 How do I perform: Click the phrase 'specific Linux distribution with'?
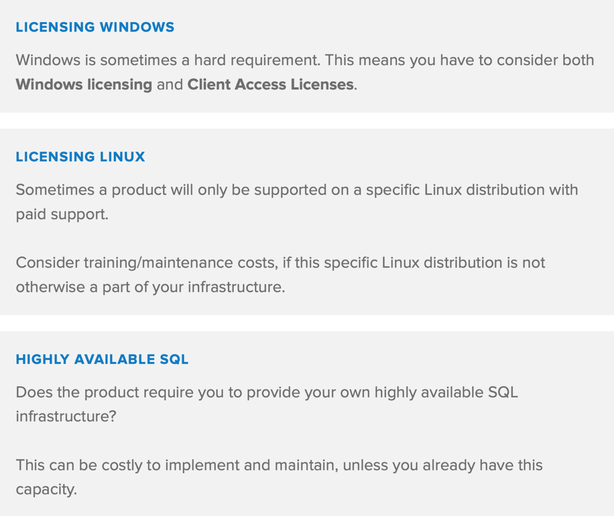coord(472,190)
